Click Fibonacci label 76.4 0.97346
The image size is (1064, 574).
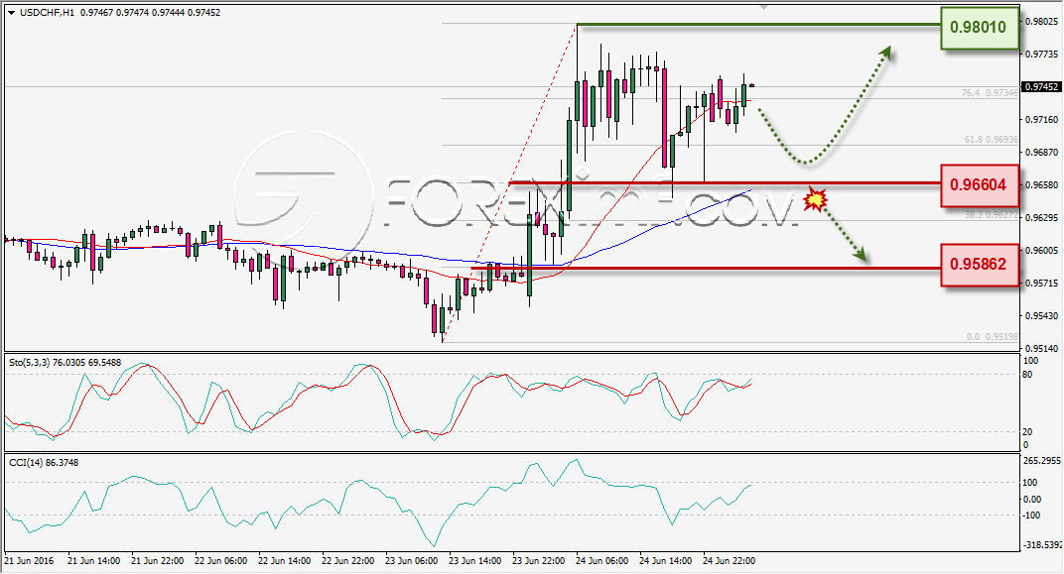tap(990, 93)
